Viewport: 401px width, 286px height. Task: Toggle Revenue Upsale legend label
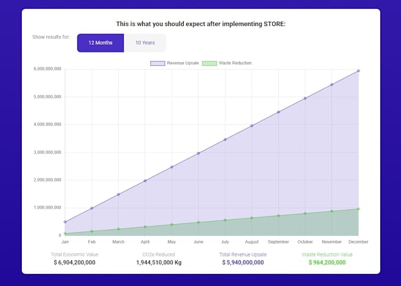183,63
